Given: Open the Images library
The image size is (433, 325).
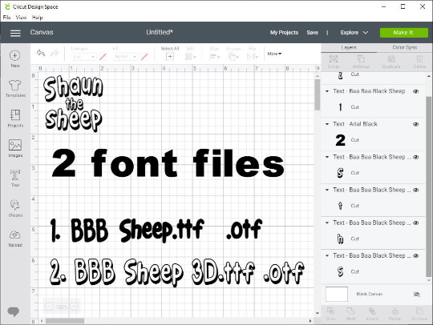Looking at the screenshot, I should 15,148.
